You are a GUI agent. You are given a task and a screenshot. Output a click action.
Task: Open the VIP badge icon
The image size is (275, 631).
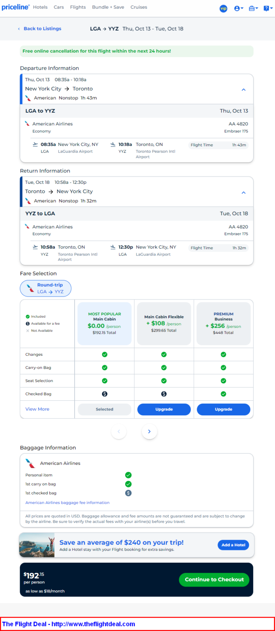(223, 8)
